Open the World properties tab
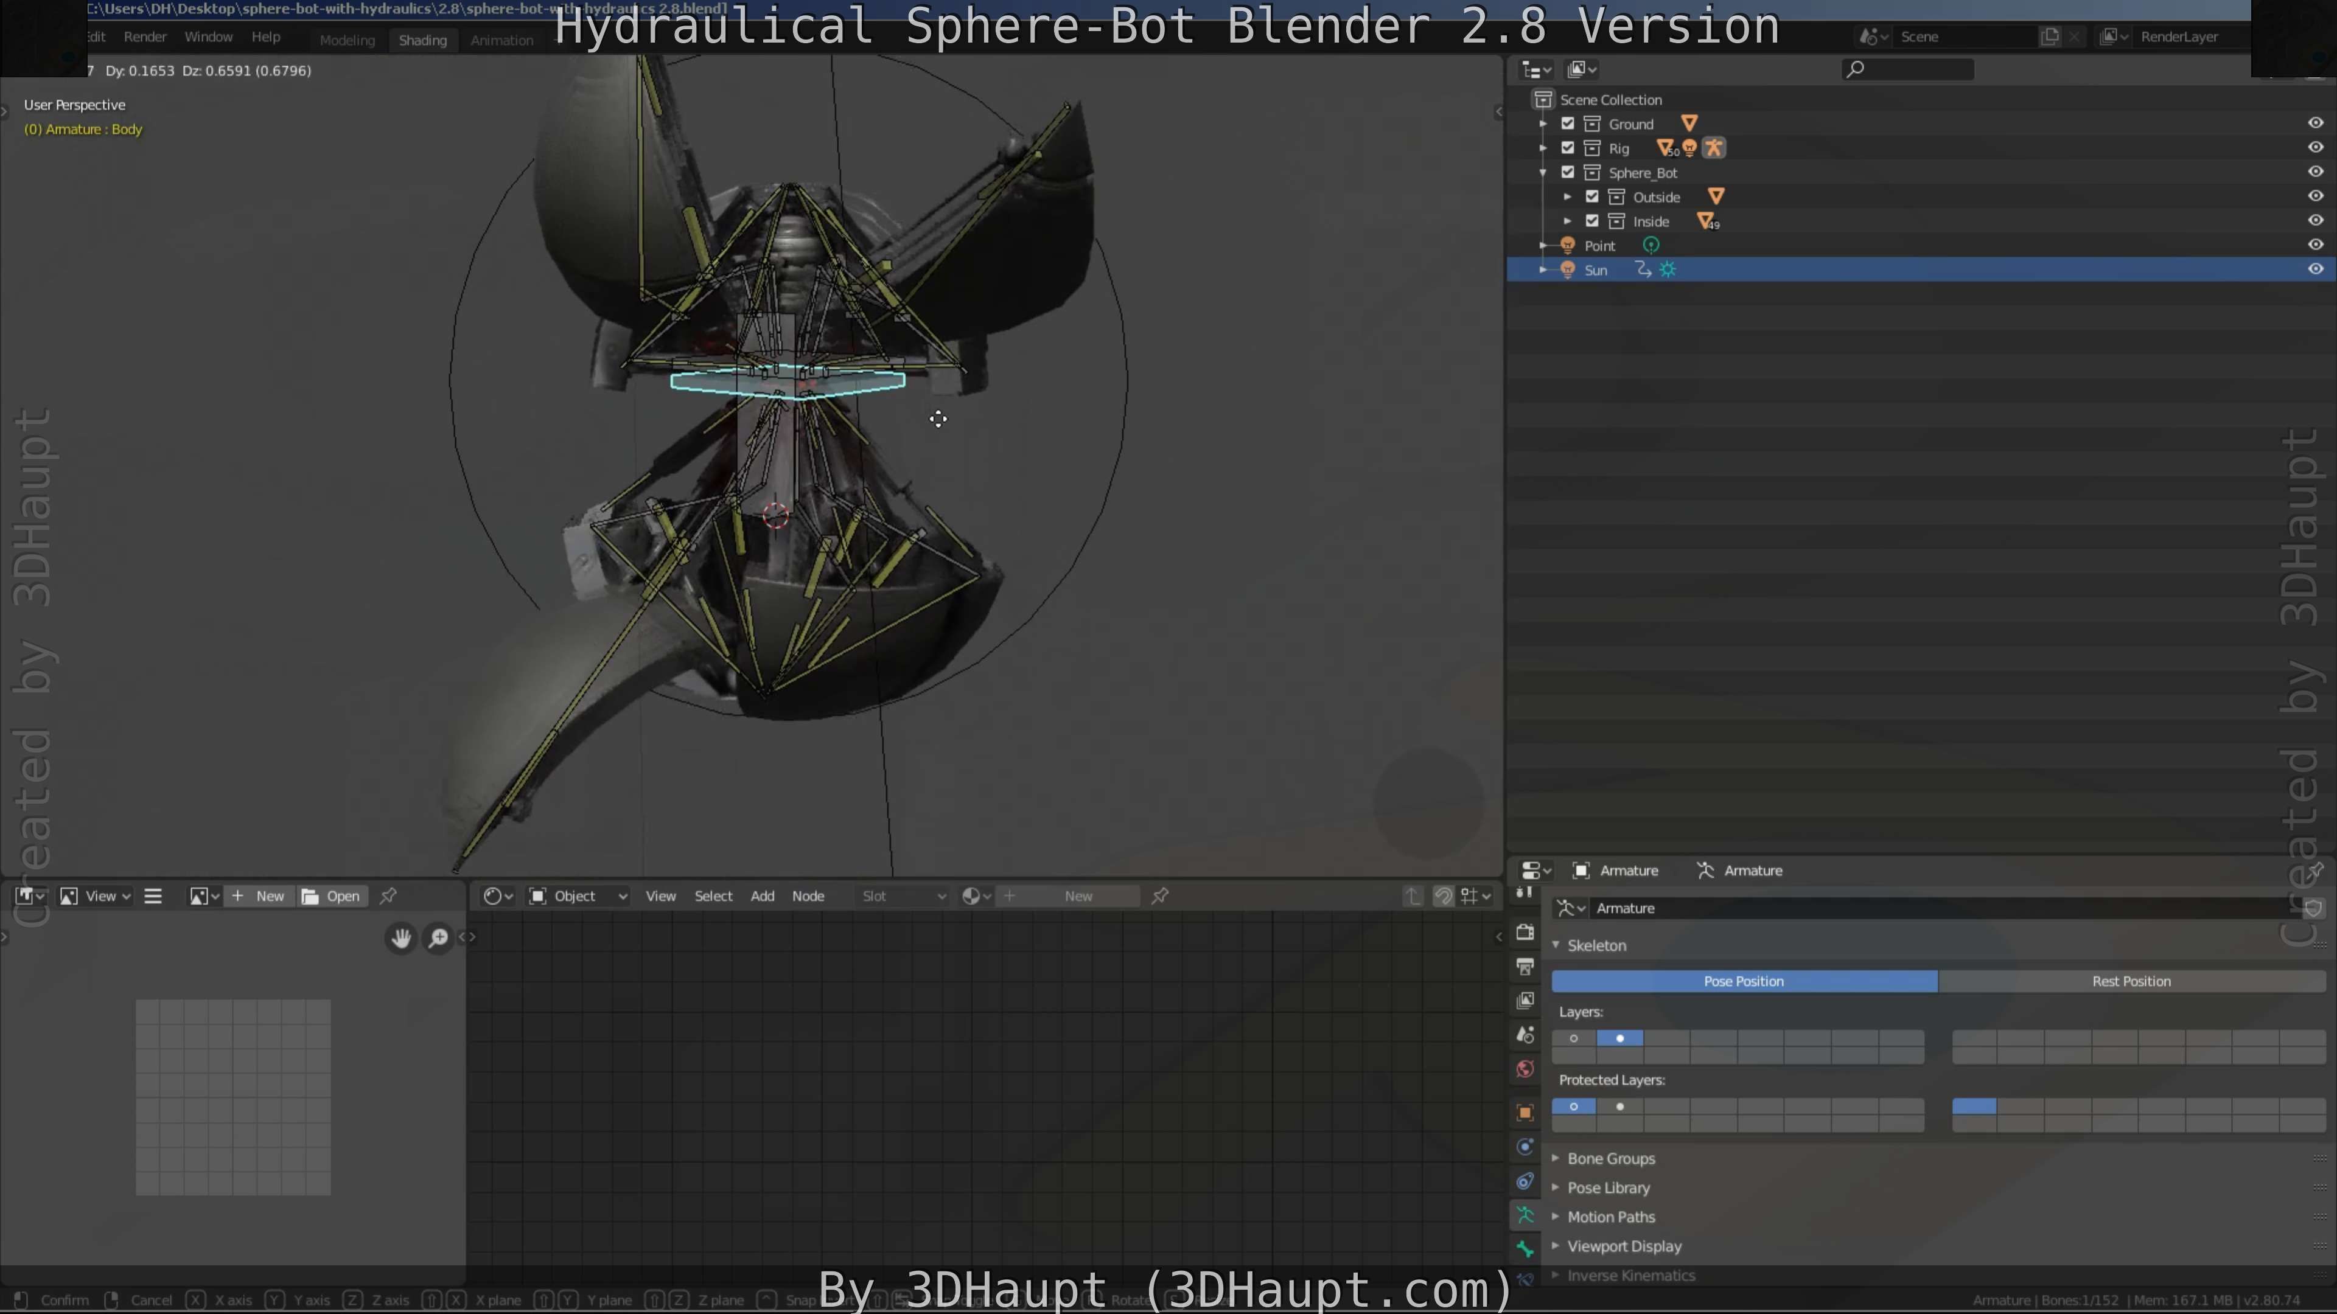This screenshot has height=1314, width=2337. tap(1525, 1069)
